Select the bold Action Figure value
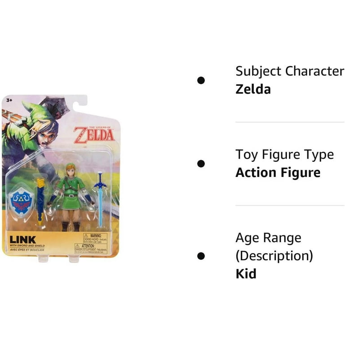 pos(278,172)
